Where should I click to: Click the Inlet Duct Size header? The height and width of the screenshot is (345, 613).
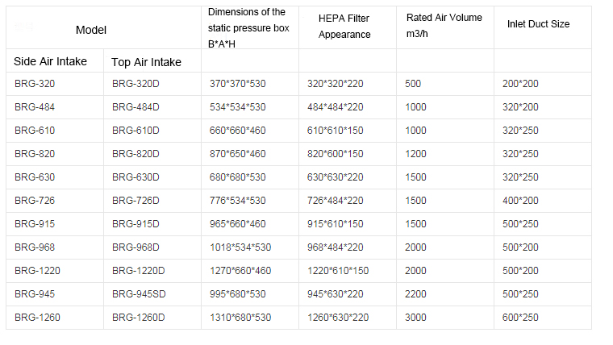538,24
